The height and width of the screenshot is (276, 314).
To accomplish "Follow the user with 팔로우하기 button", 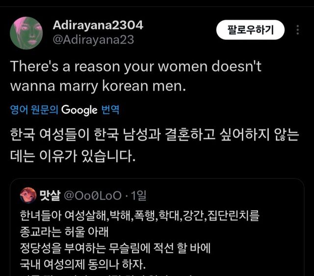I will [x=250, y=30].
